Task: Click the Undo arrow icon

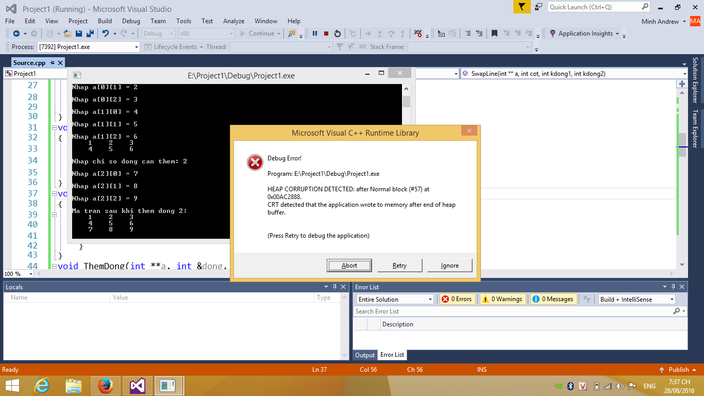Action: (x=106, y=34)
